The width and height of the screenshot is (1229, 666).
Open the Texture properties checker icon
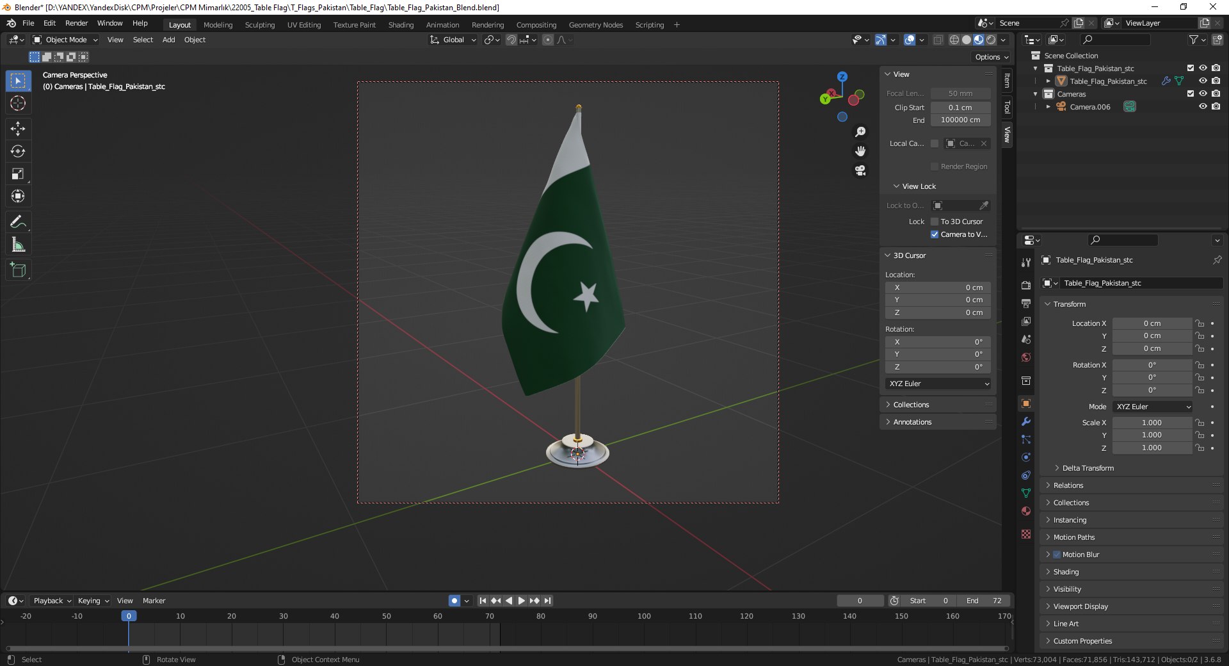[1026, 534]
